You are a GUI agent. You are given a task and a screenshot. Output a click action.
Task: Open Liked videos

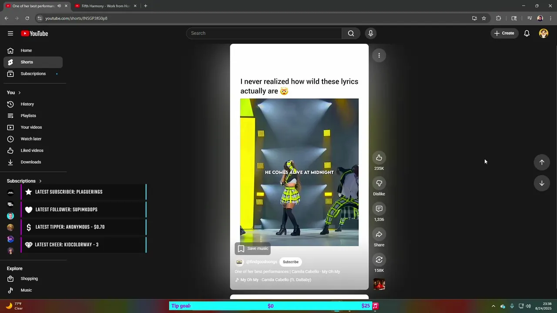click(33, 150)
